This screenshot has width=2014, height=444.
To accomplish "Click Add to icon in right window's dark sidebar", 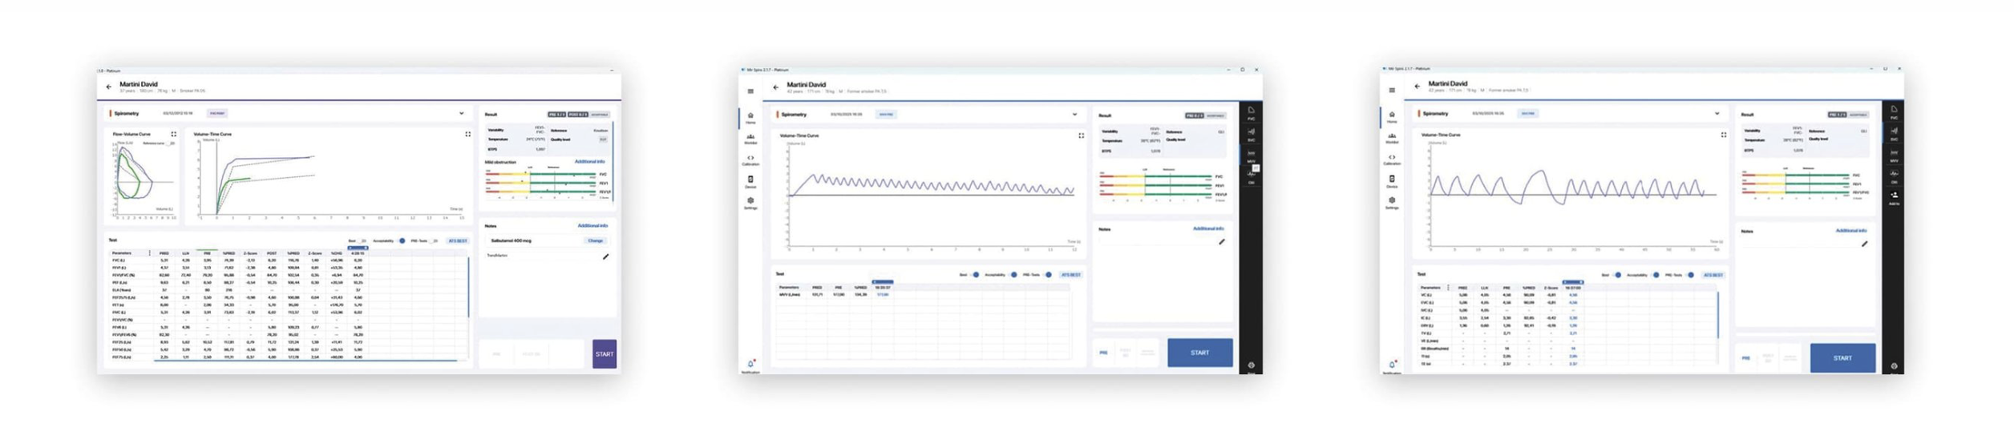I will click(x=1894, y=198).
